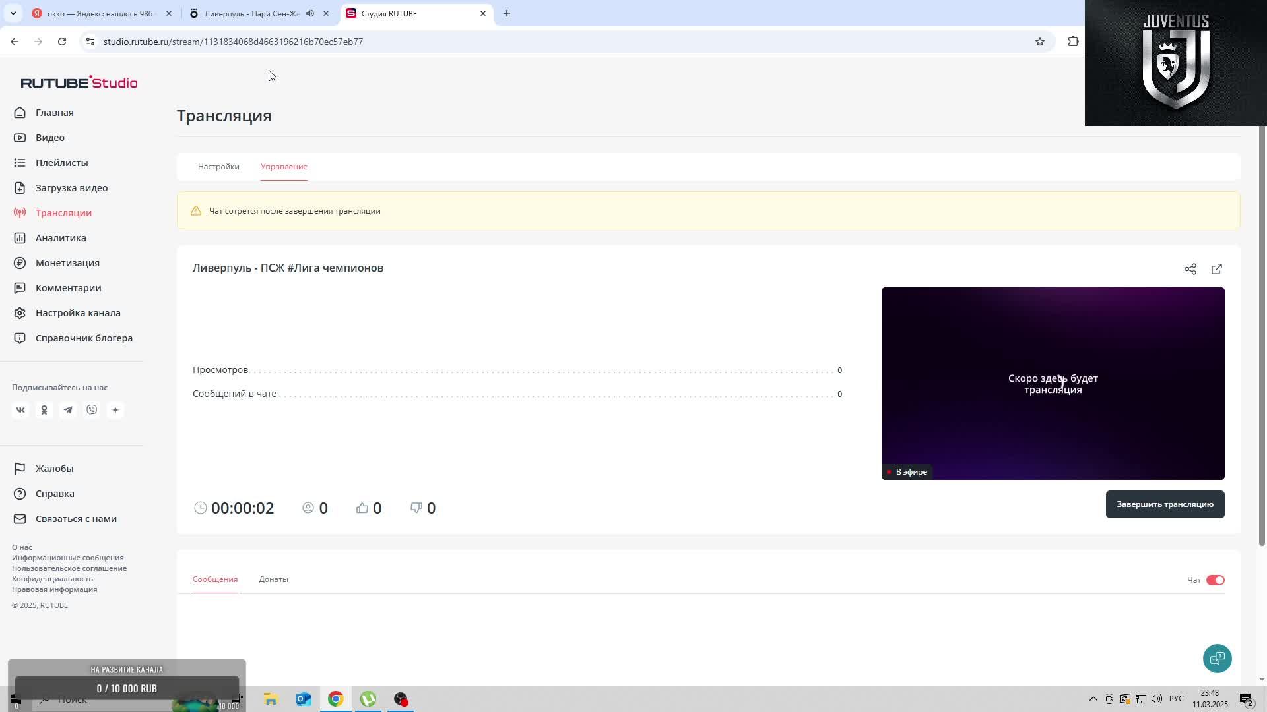Close the Студия RUTUBE tab
Screen dimensions: 1267x712
tap(483, 13)
